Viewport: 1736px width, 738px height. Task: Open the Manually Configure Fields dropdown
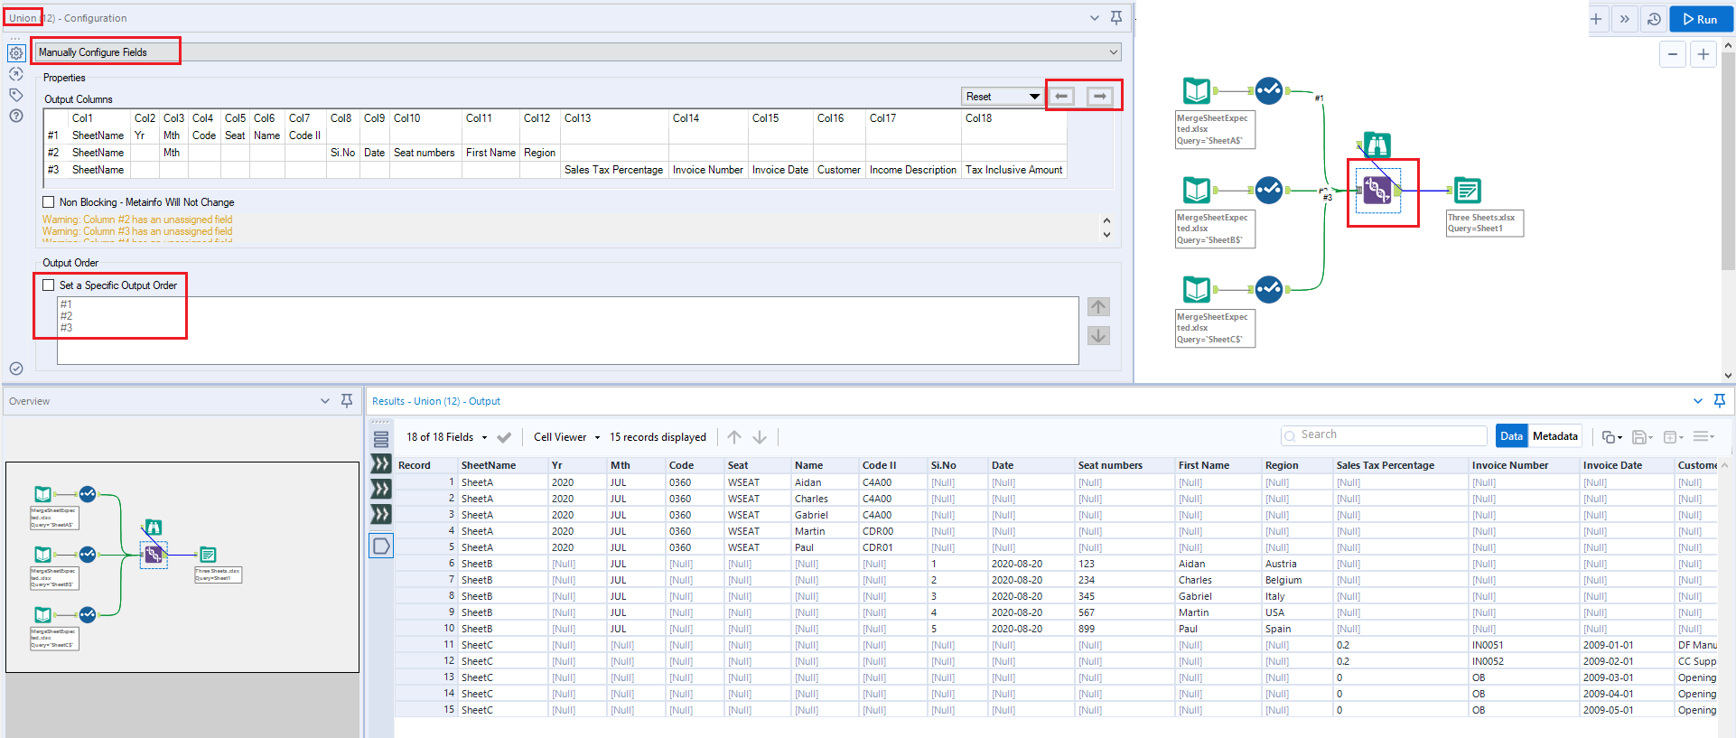pyautogui.click(x=578, y=52)
